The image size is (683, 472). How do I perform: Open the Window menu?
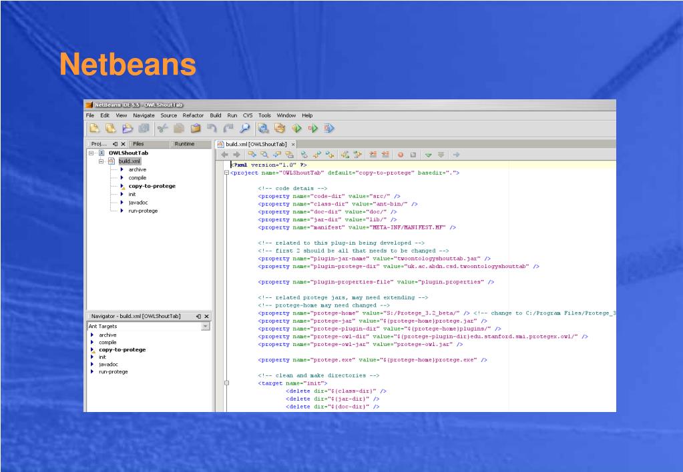[x=286, y=115]
